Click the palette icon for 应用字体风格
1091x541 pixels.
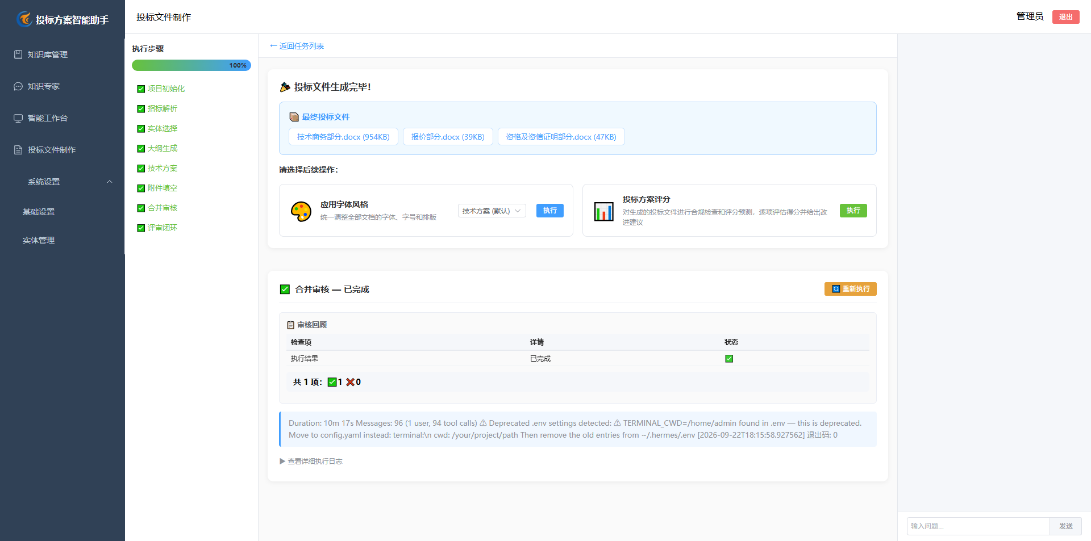click(x=301, y=211)
